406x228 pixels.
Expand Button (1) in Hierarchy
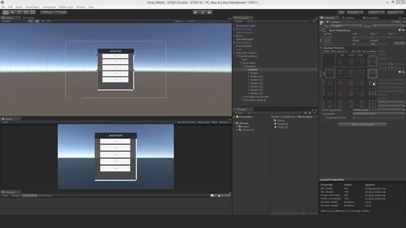click(249, 76)
